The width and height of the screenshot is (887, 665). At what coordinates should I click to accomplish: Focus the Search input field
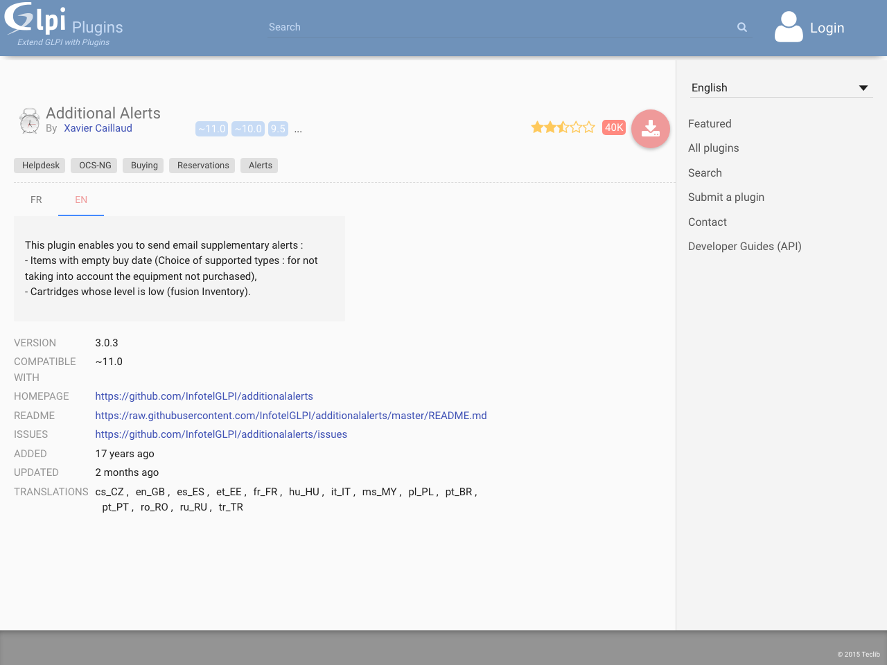point(499,27)
